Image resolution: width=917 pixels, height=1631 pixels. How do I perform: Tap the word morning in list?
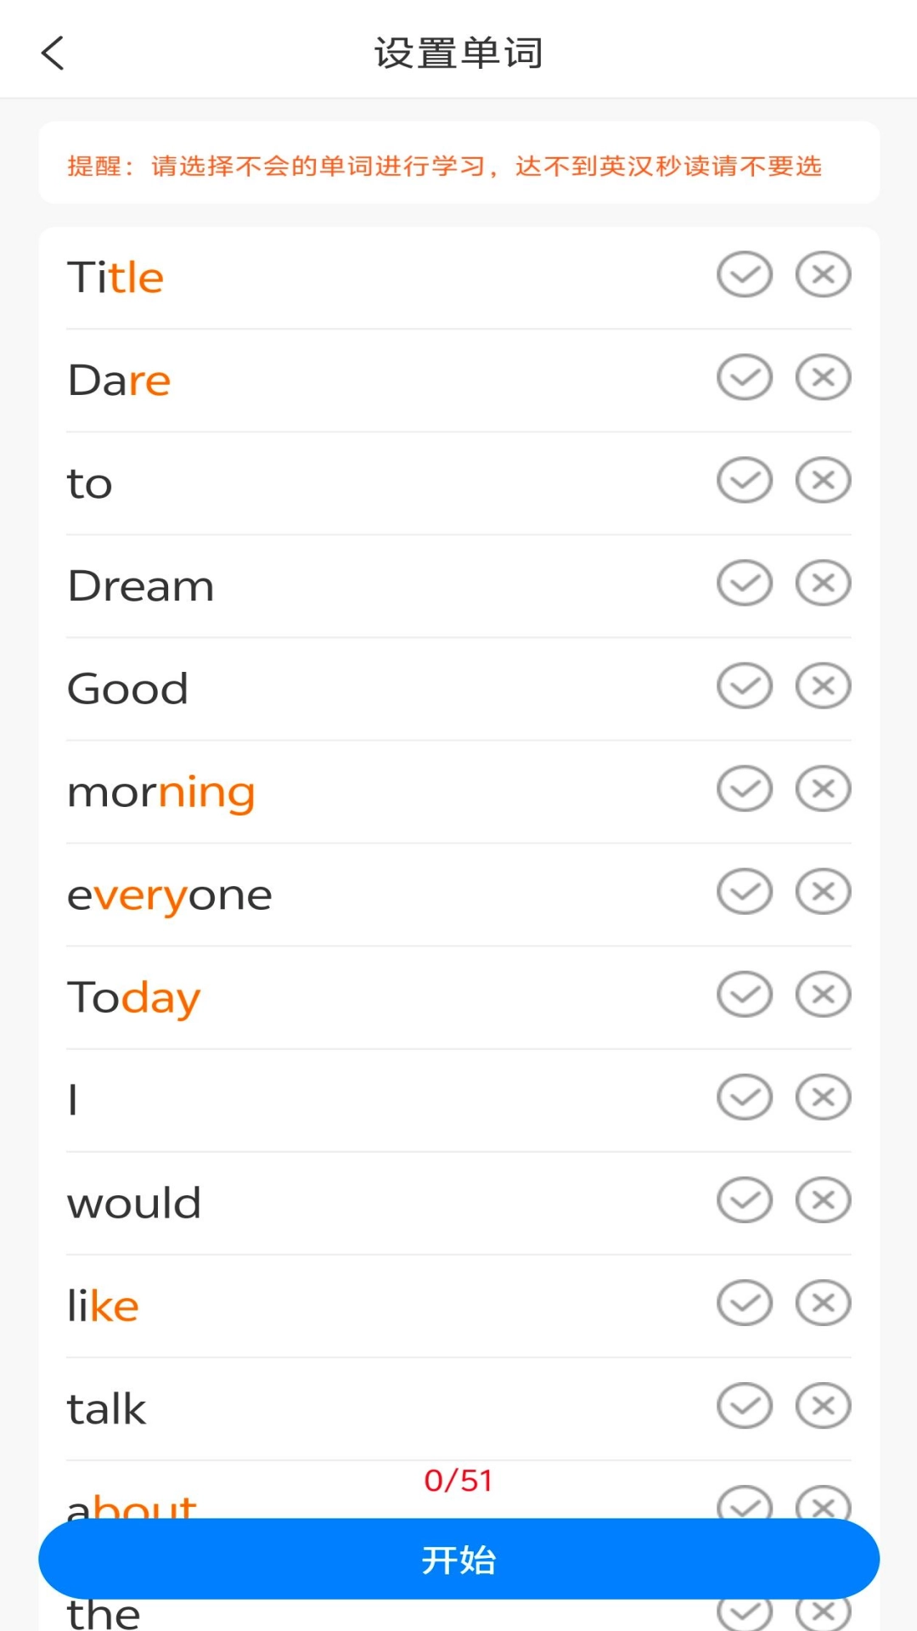tap(161, 792)
